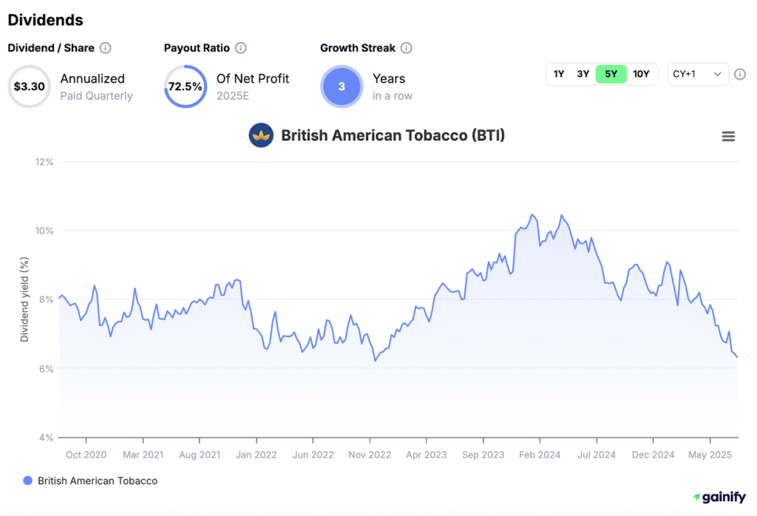
Task: Click the Dividends heading
Action: [45, 20]
